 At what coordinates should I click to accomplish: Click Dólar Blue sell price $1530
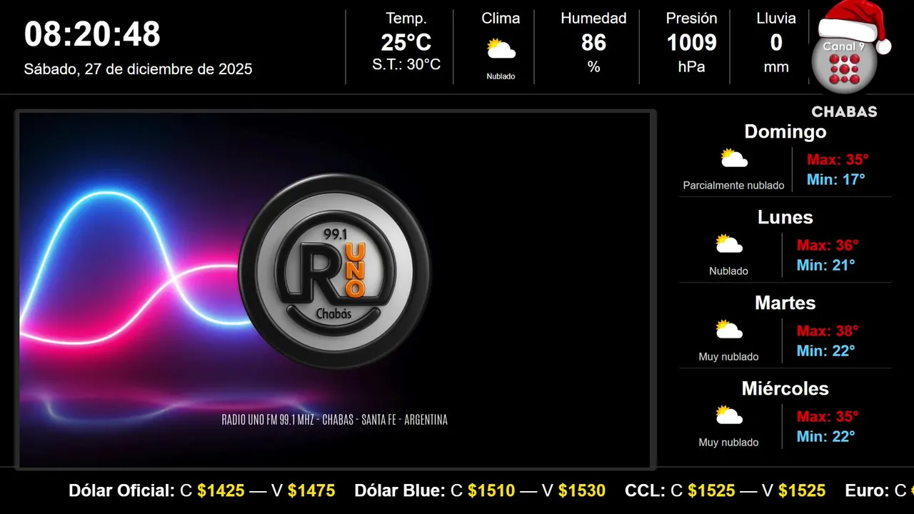coord(582,490)
